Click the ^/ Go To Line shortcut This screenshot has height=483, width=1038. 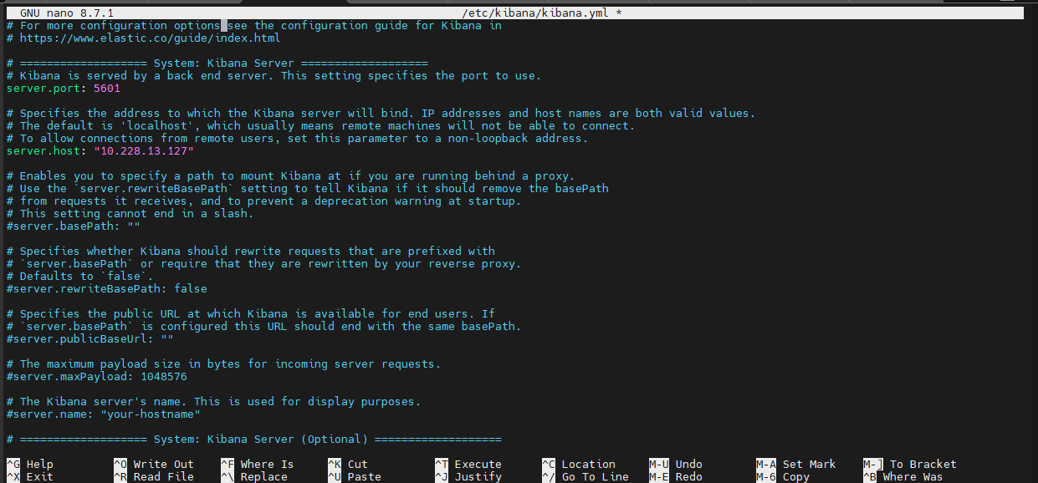(x=585, y=477)
